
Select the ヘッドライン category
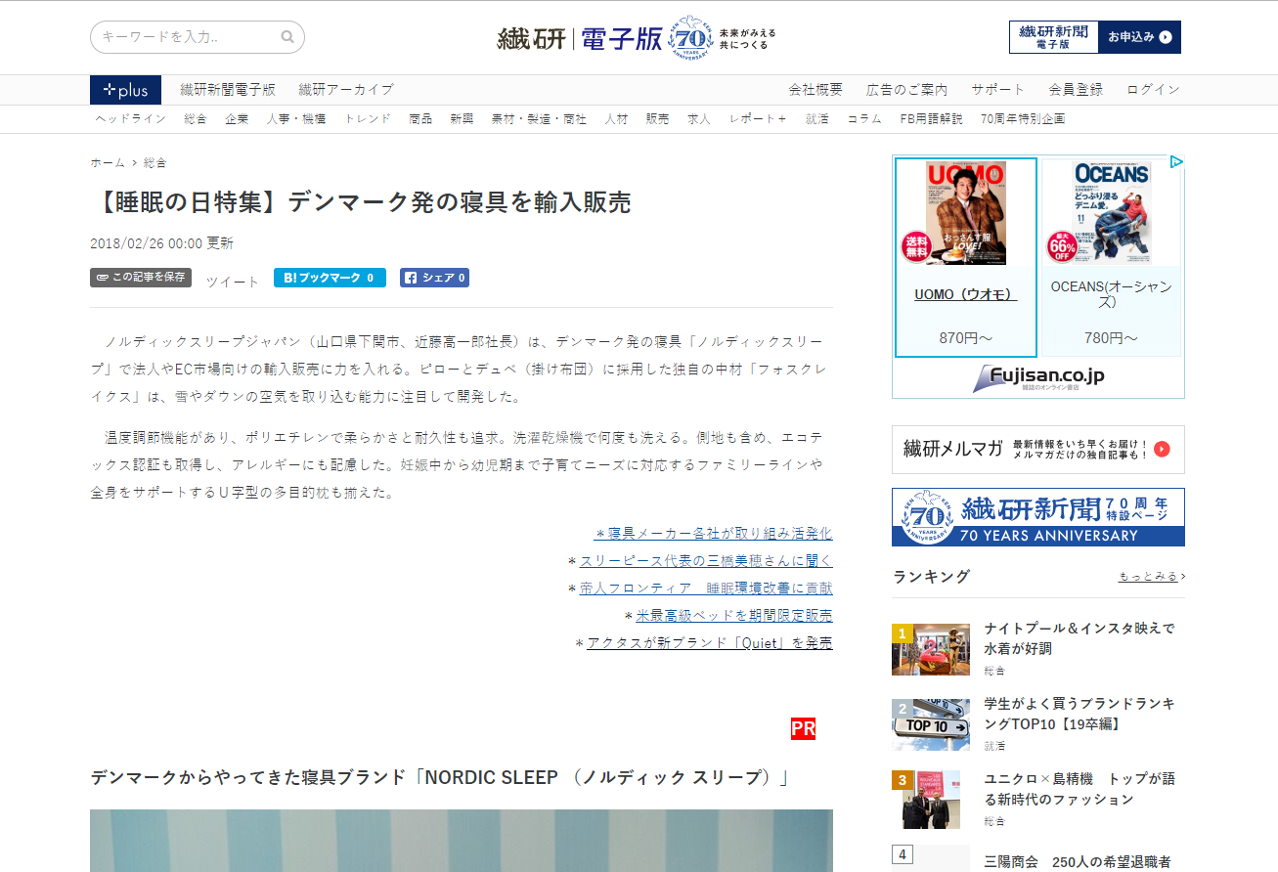(x=130, y=119)
